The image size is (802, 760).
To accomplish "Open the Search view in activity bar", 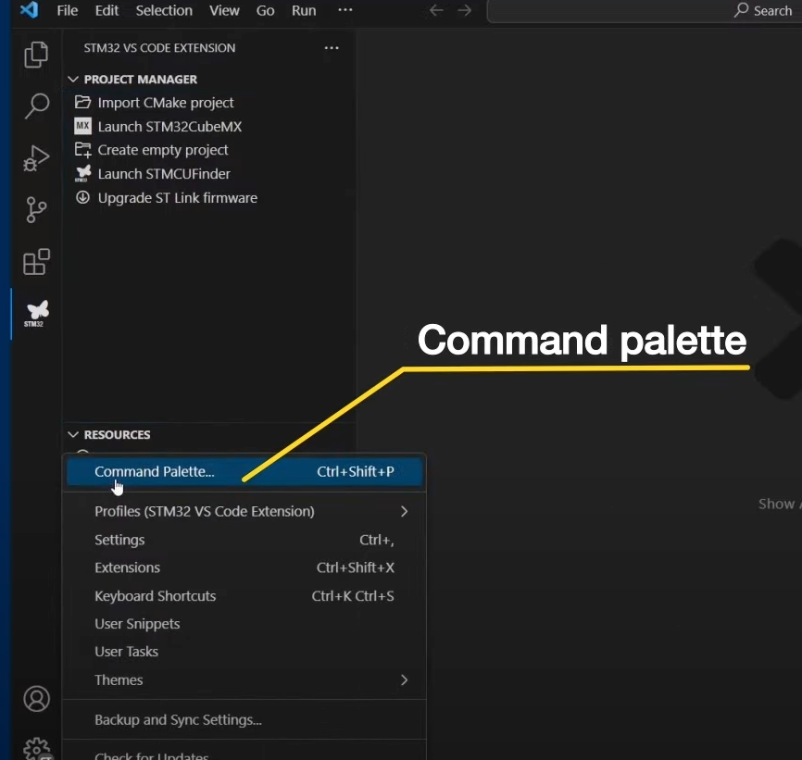I will [x=36, y=106].
